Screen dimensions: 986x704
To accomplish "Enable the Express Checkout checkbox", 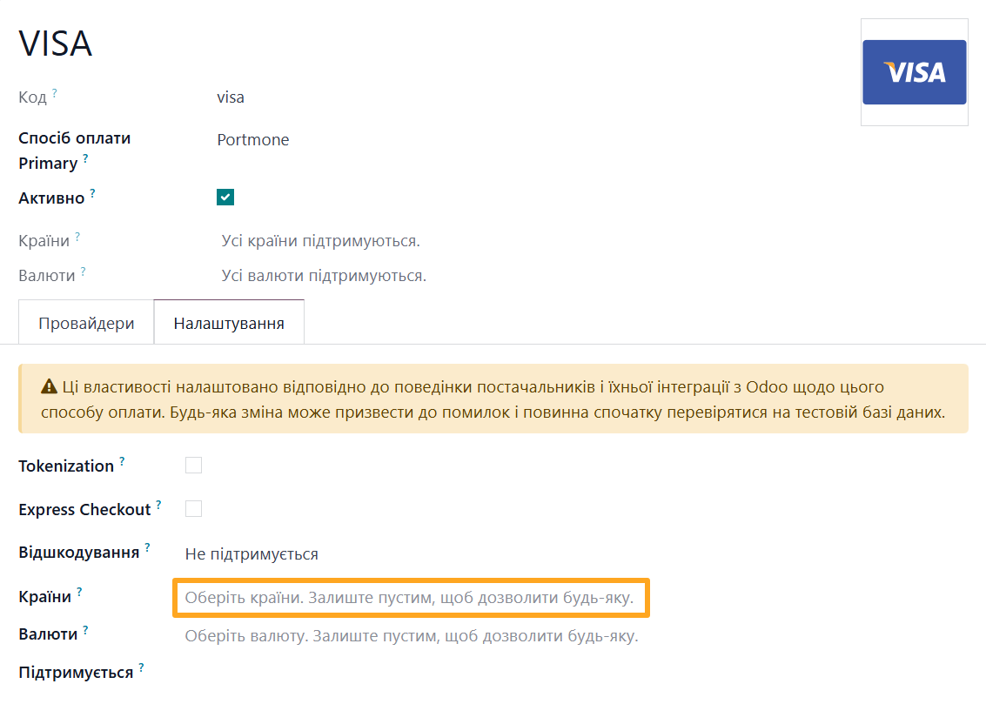I will point(193,508).
